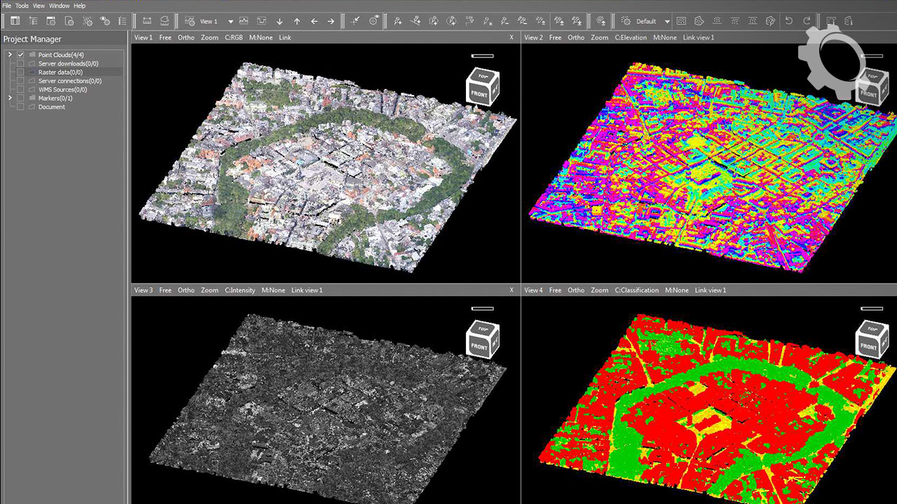The height and width of the screenshot is (504, 897).
Task: Click the first layout icon in toolbar
Action: click(x=15, y=21)
